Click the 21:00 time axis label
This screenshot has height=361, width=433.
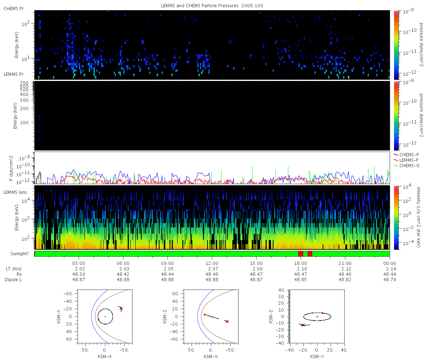pos(345,263)
